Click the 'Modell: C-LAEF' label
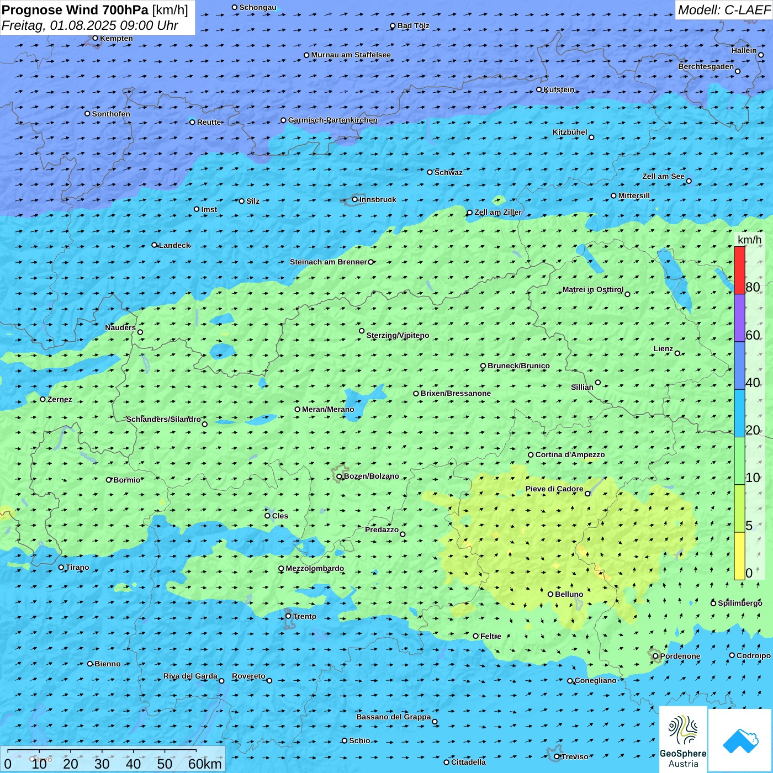Viewport: 773px width, 773px height. pos(723,10)
